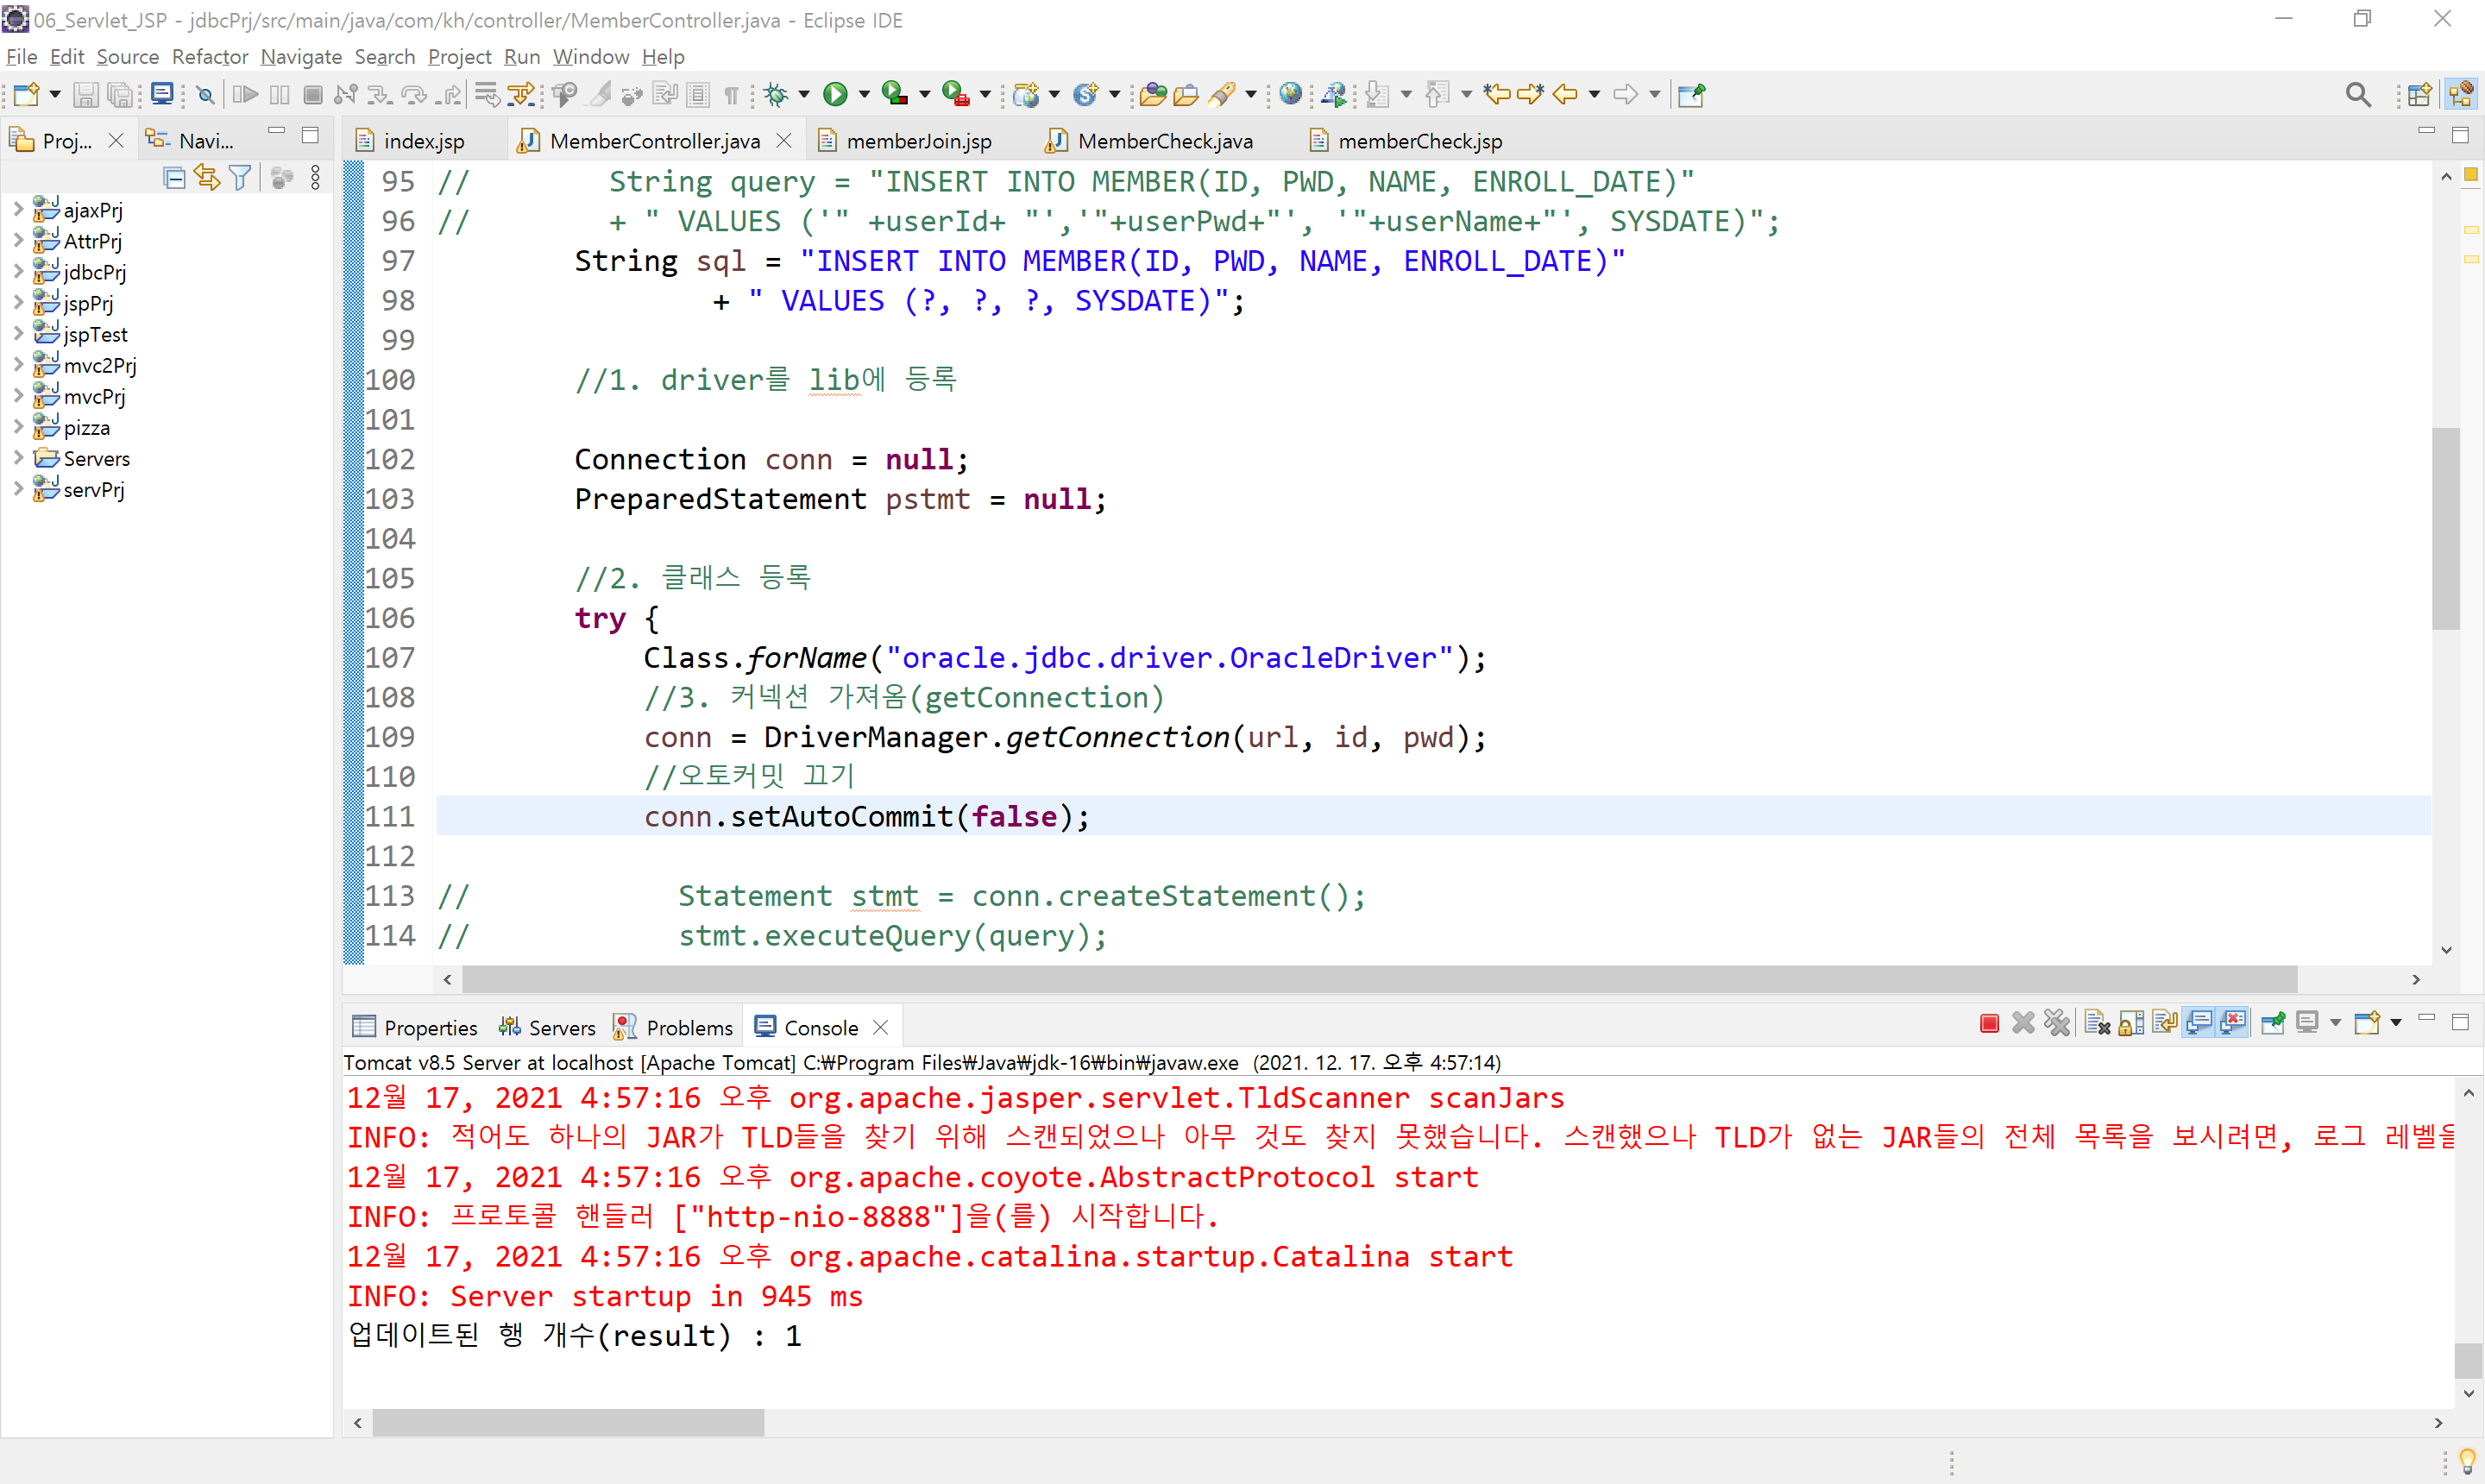Viewport: 2485px width, 1484px height.
Task: Click the Open Type icon
Action: pyautogui.click(x=1153, y=95)
